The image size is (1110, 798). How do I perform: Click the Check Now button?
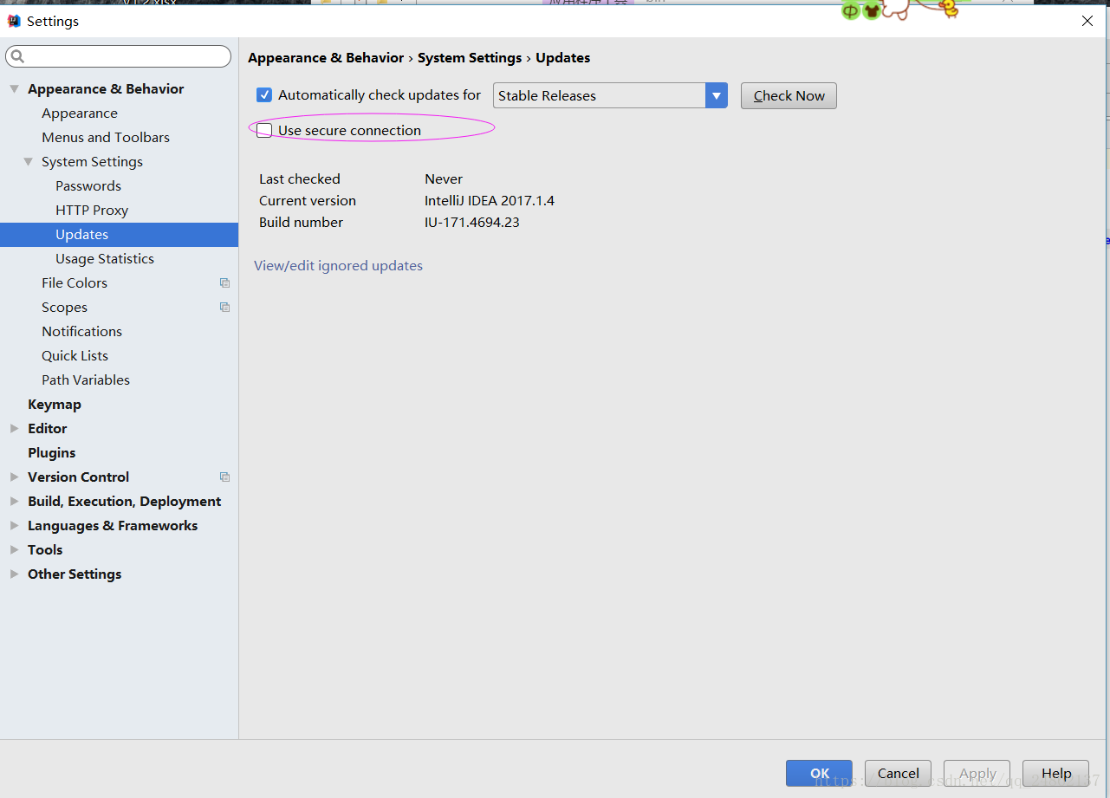pos(789,95)
